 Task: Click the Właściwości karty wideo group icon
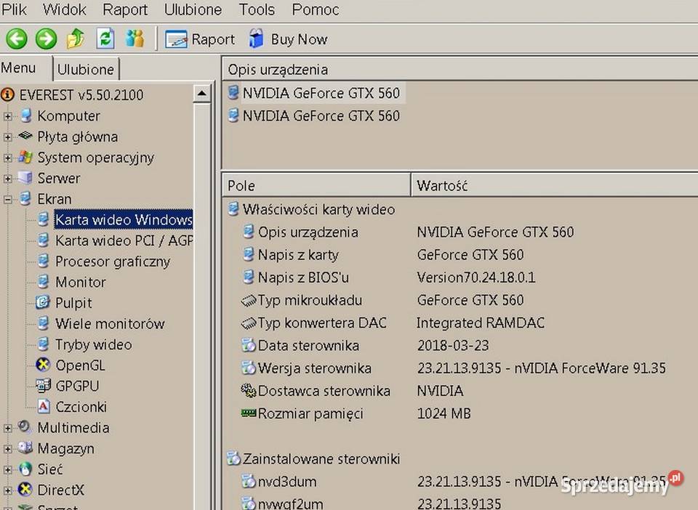(x=233, y=209)
